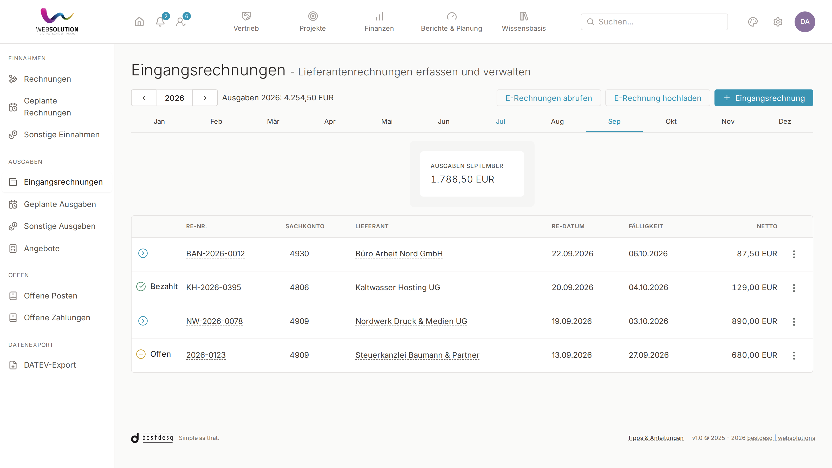This screenshot has height=468, width=832.
Task: Open supplier Steuerkanzlei Baumann & Partner
Action: [x=417, y=355]
